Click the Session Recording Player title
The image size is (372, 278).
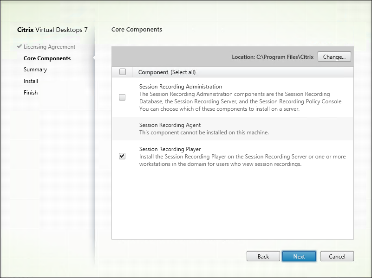pos(170,149)
